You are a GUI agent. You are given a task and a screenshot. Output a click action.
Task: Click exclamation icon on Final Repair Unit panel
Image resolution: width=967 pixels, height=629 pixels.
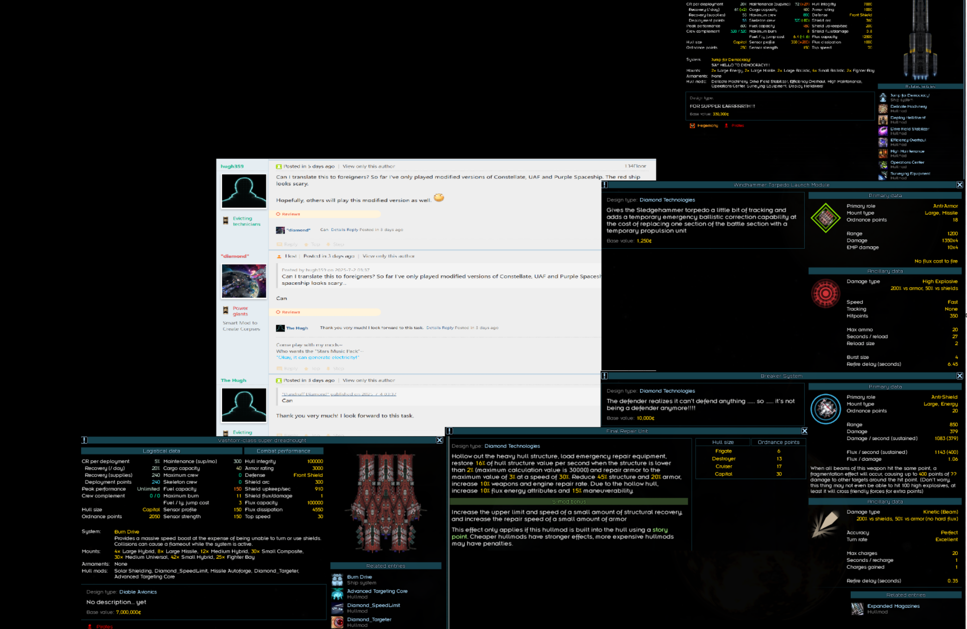pyautogui.click(x=449, y=431)
